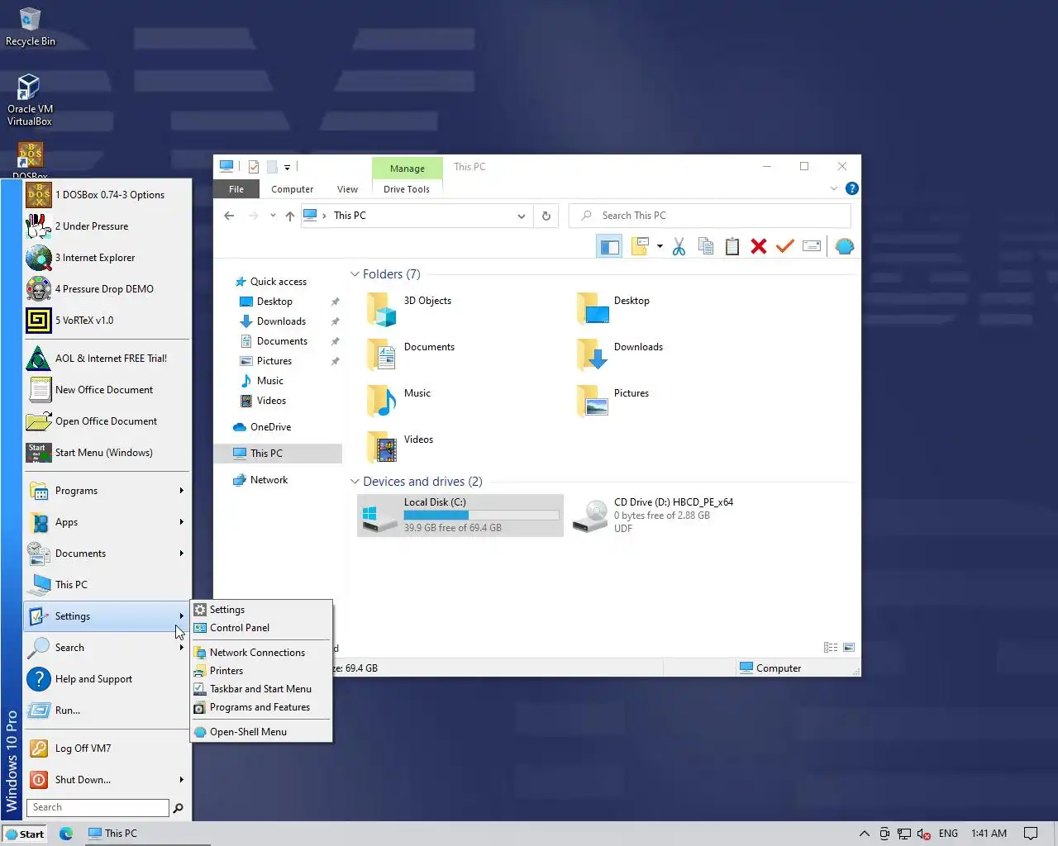Collapse the Folders (7) group
The height and width of the screenshot is (846, 1058).
point(355,274)
